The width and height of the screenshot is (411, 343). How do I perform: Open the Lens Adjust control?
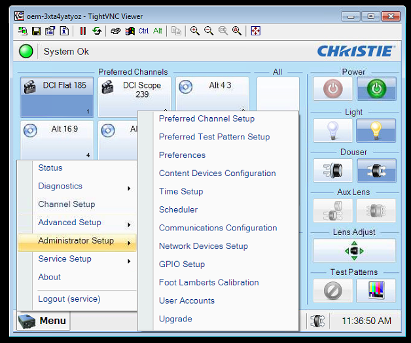[x=354, y=250]
